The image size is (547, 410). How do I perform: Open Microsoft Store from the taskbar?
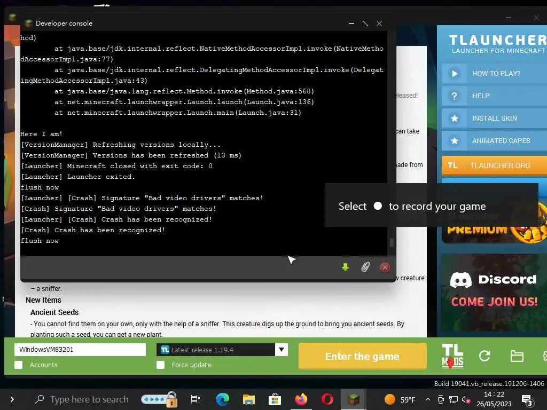pyautogui.click(x=275, y=399)
